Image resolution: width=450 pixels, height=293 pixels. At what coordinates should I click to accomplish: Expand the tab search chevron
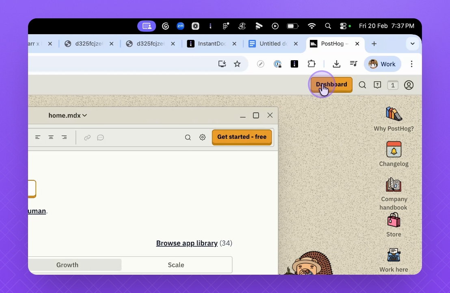pyautogui.click(x=412, y=44)
